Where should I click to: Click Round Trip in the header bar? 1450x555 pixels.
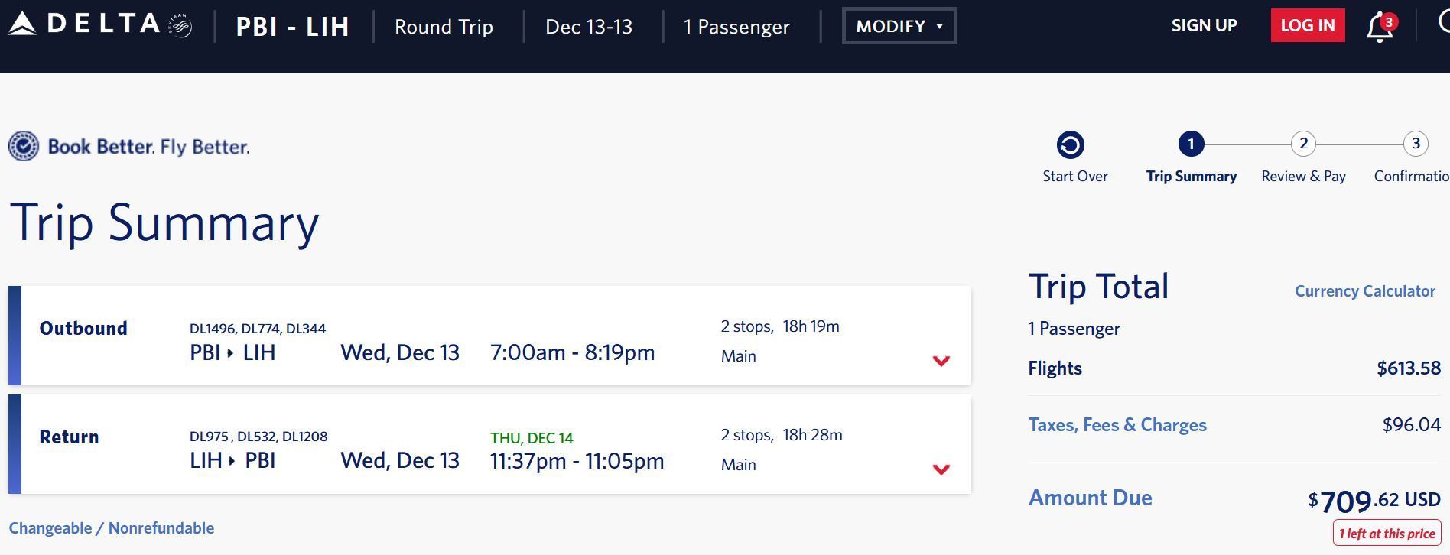444,27
